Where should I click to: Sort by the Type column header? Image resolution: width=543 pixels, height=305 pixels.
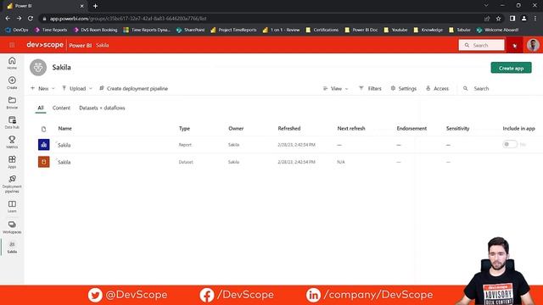pos(184,128)
